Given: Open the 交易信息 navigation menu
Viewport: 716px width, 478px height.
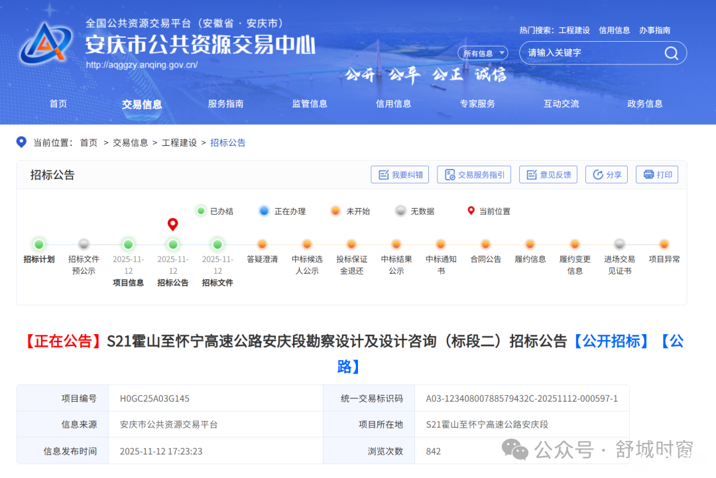Looking at the screenshot, I should click(141, 103).
